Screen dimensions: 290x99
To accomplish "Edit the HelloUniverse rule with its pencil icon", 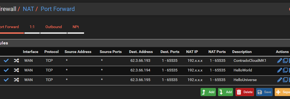I will tap(280, 80).
